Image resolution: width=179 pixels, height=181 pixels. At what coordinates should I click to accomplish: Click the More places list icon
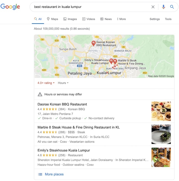click(40, 174)
